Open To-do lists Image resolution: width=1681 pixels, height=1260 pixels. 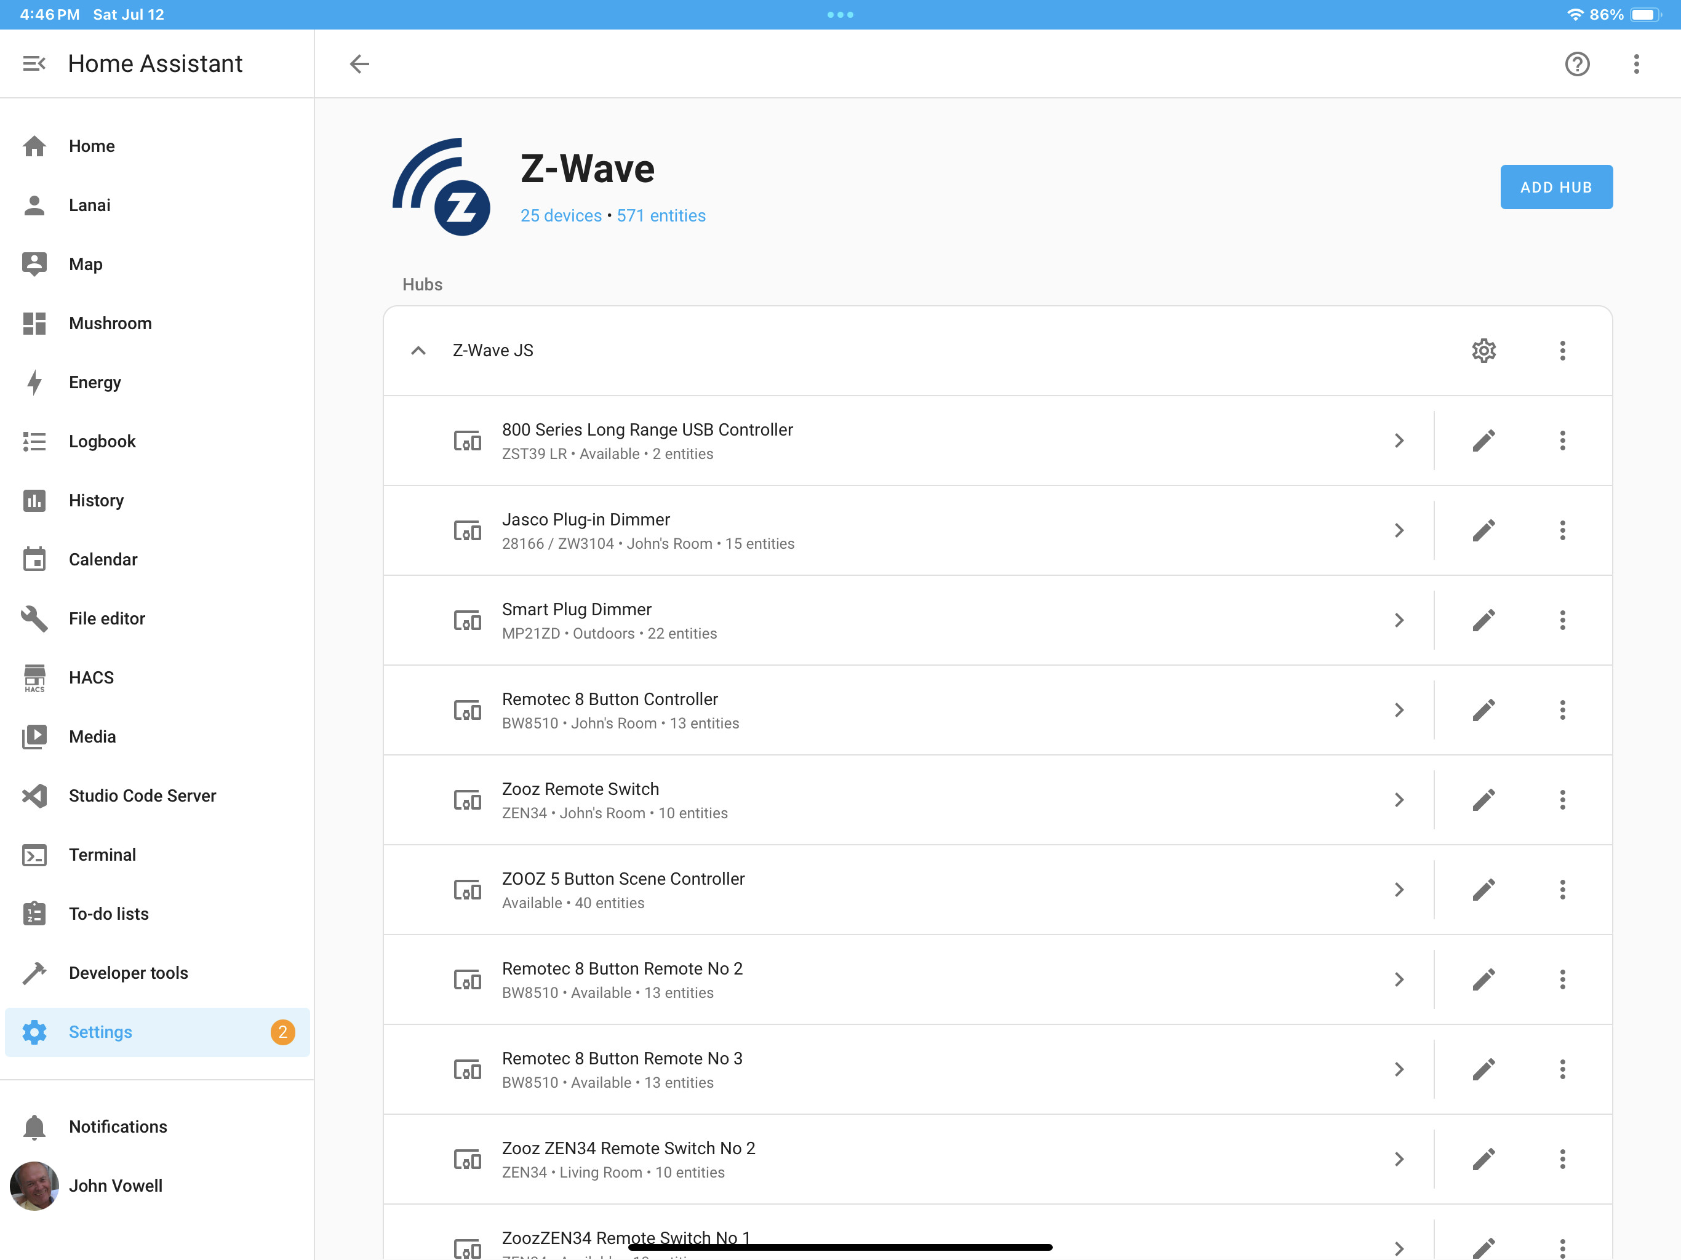158,914
